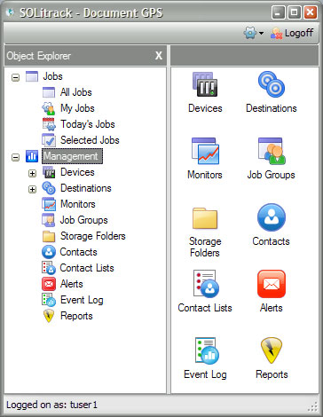Select the Alerts tree label
This screenshot has width=323, height=417.
tap(72, 284)
